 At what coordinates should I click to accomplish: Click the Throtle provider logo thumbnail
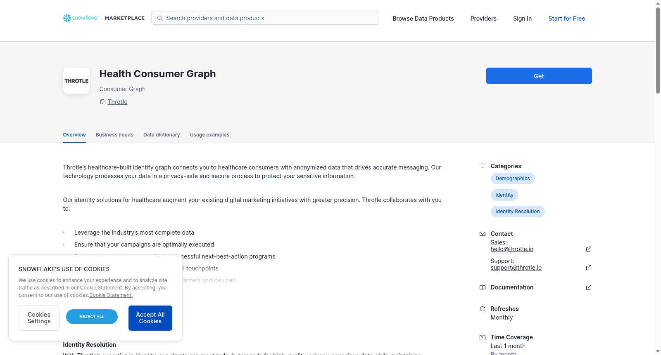point(76,81)
